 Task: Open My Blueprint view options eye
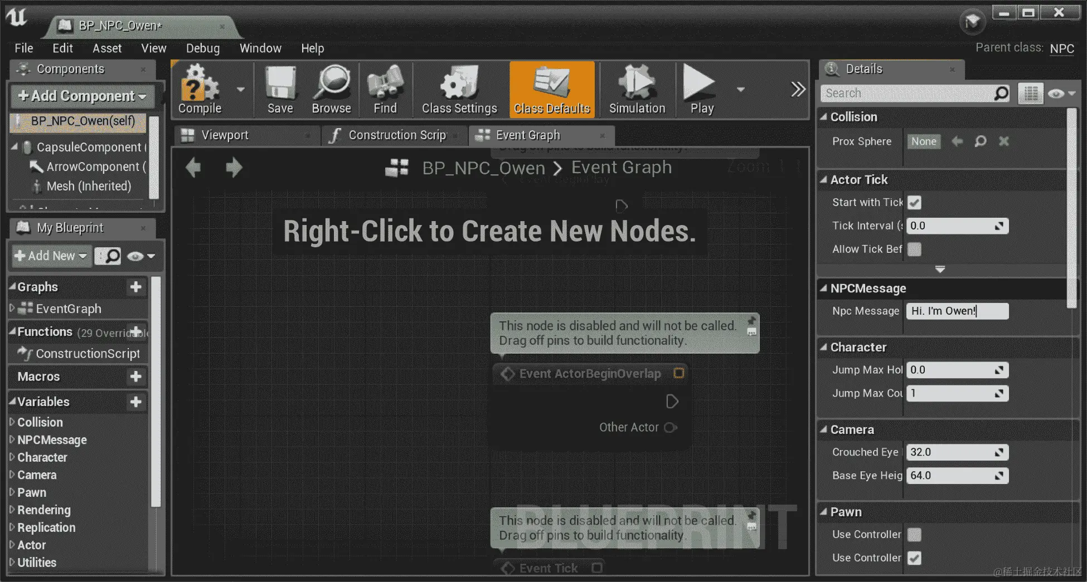140,256
